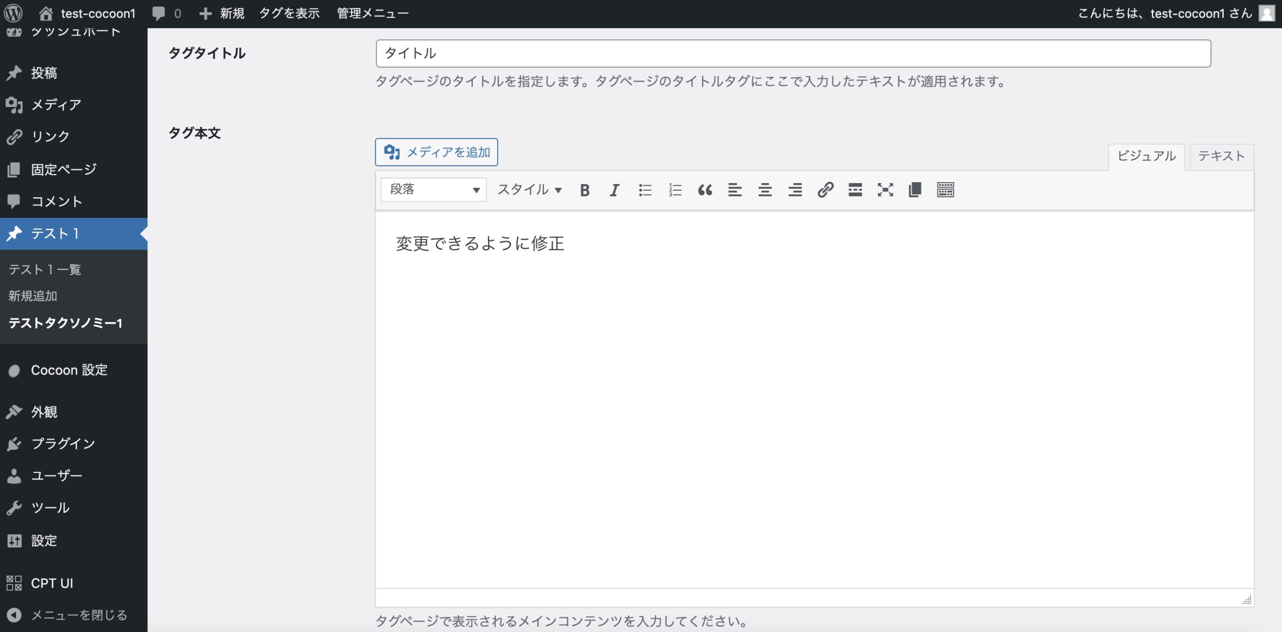The image size is (1282, 632).
Task: Switch to the ビジュアル editor tab
Action: (x=1146, y=157)
